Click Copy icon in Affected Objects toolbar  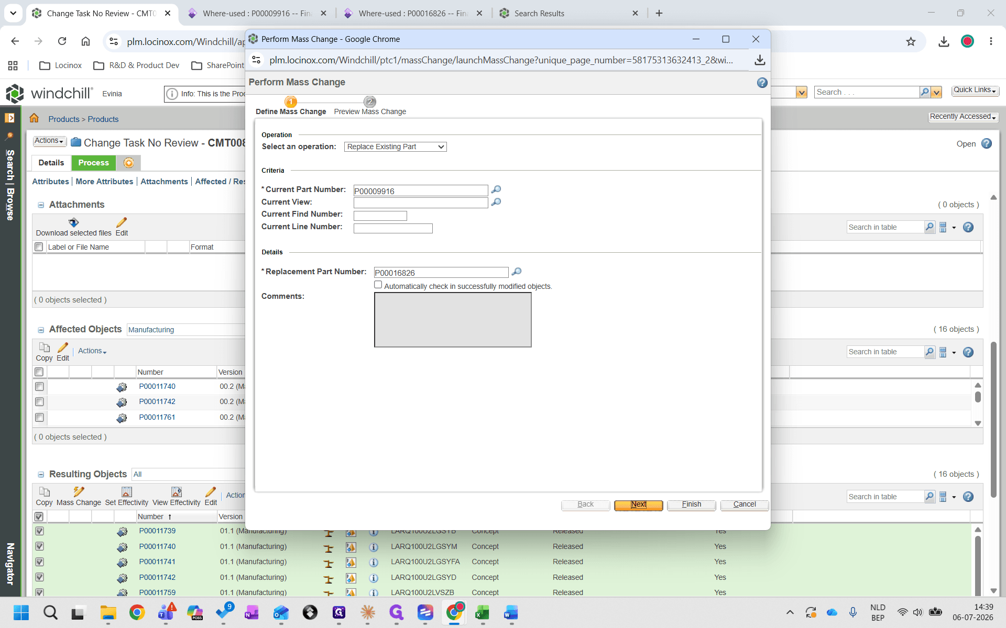coord(45,347)
